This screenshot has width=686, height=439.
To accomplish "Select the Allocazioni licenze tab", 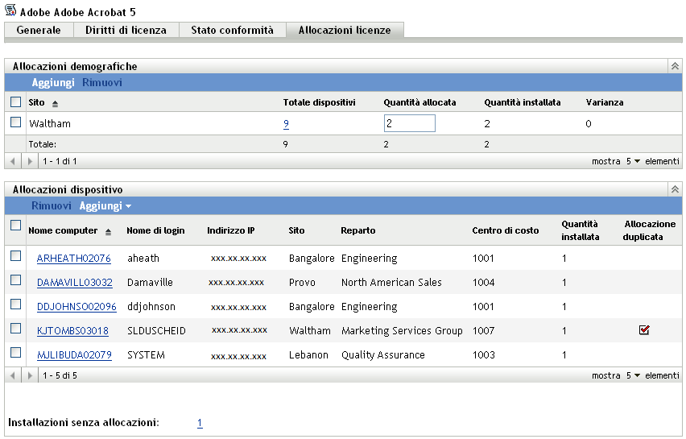I will pyautogui.click(x=345, y=30).
